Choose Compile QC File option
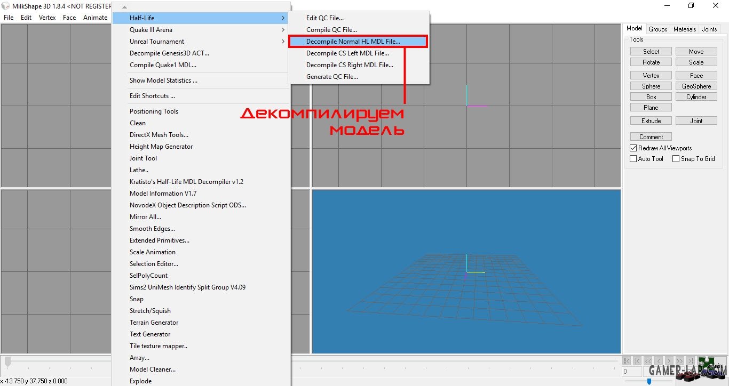This screenshot has height=386, width=729. click(x=358, y=30)
